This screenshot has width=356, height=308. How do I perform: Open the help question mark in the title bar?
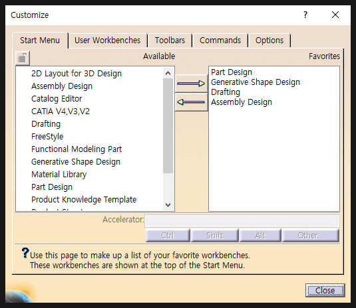click(x=305, y=15)
